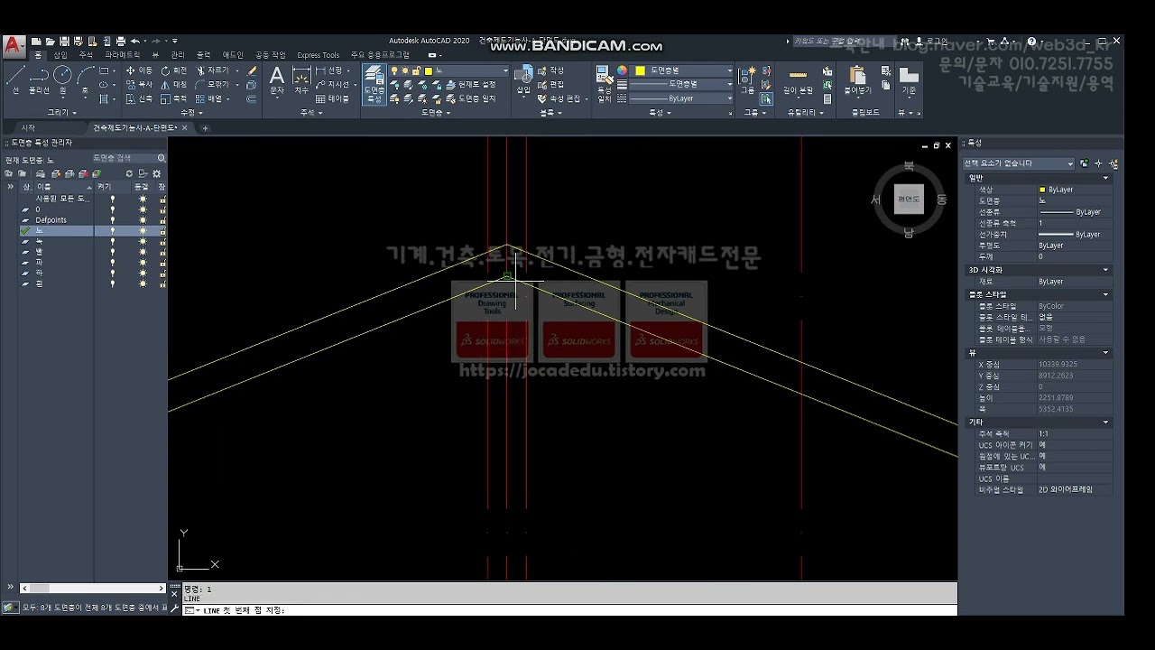The height and width of the screenshot is (650, 1155).
Task: Open the 파라메트릭 ribbon tab
Action: [x=123, y=55]
